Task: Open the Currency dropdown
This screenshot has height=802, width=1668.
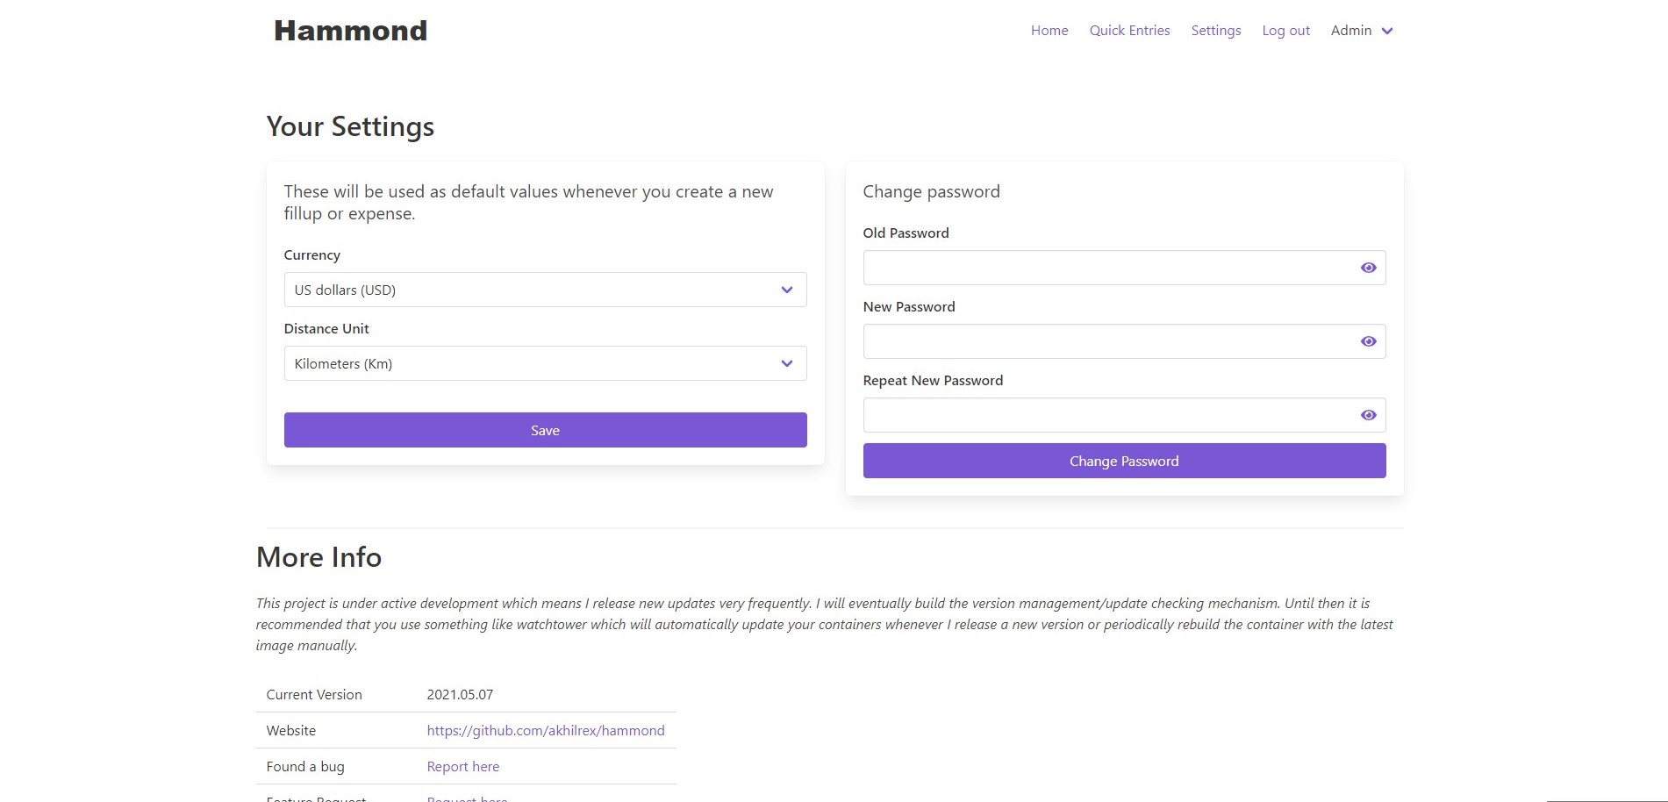Action: click(x=544, y=290)
